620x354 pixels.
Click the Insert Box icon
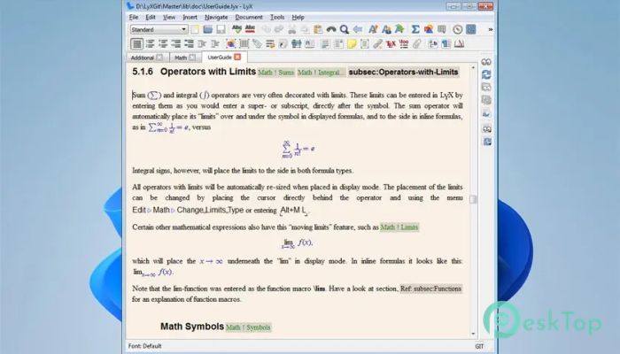point(365,44)
